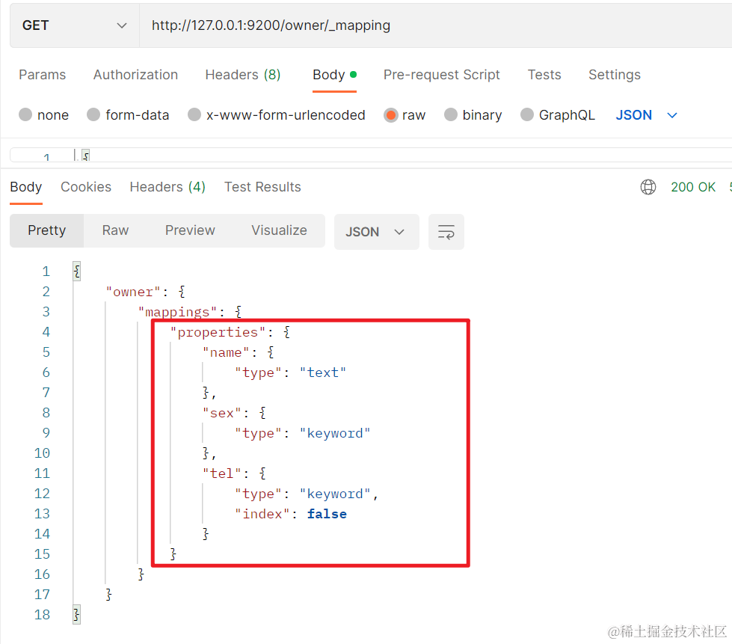
Task: Click the "properties" key text
Action: 218,332
